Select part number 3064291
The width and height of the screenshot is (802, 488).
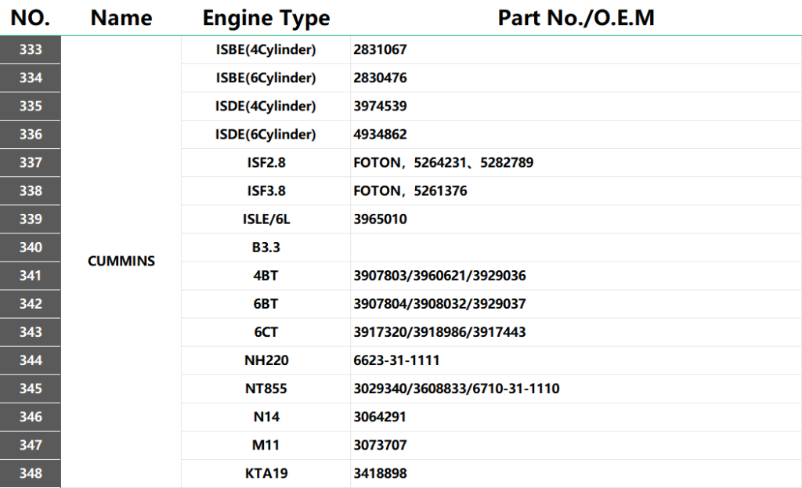(x=576, y=417)
